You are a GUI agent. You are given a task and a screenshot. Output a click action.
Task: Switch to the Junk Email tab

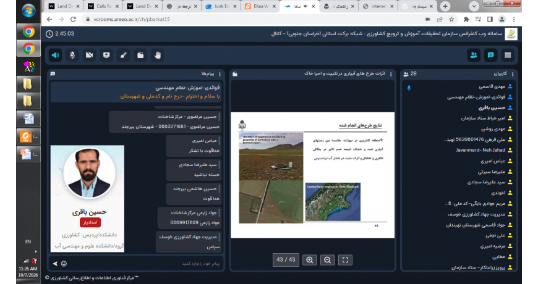pyautogui.click(x=221, y=6)
